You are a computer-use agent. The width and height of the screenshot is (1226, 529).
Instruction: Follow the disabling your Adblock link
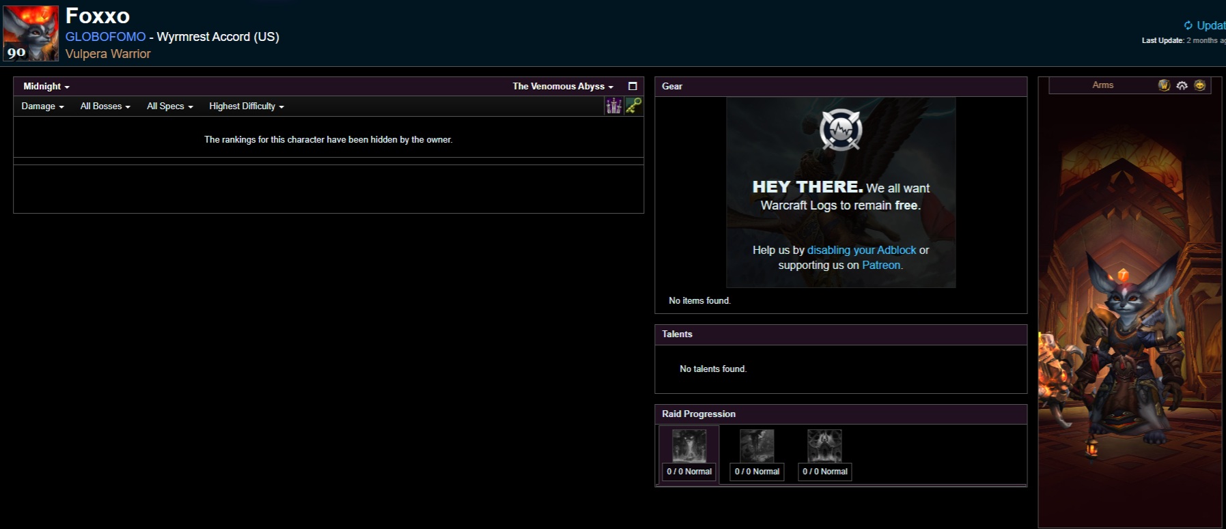click(x=862, y=251)
